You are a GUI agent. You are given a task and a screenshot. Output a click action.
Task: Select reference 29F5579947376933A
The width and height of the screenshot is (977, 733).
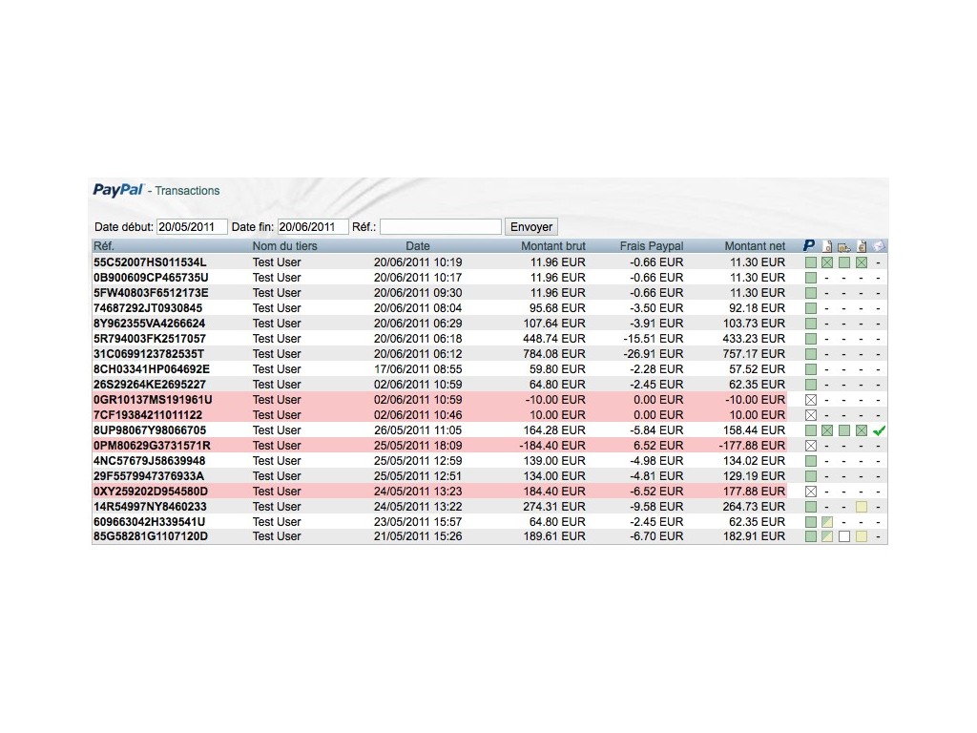pos(148,476)
